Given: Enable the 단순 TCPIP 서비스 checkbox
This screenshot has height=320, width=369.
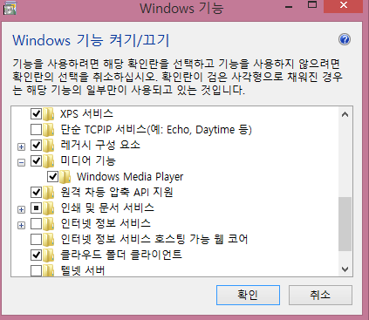Looking at the screenshot, I should pos(36,129).
